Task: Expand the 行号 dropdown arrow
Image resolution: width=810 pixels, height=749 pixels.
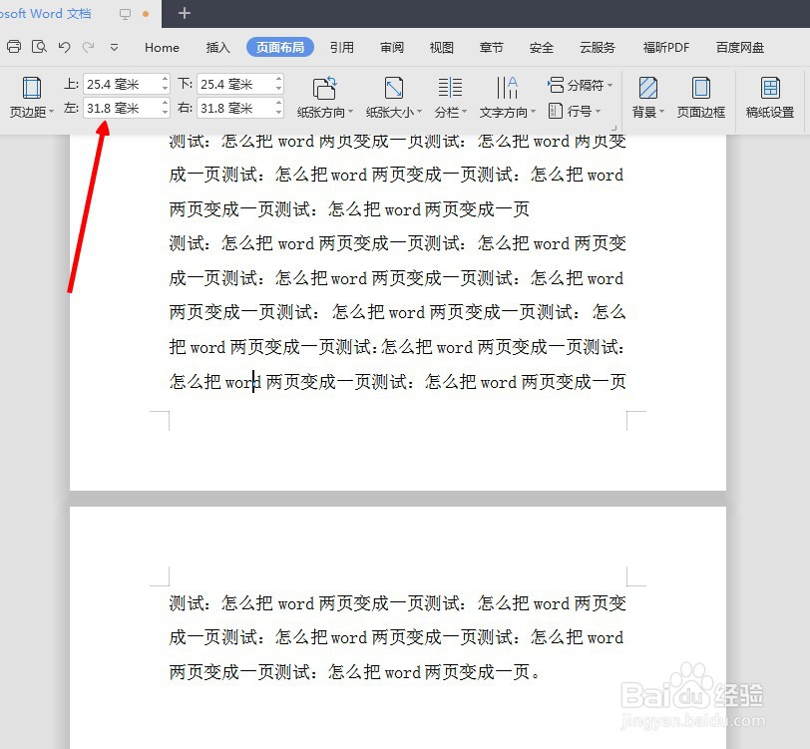Action: click(x=598, y=111)
